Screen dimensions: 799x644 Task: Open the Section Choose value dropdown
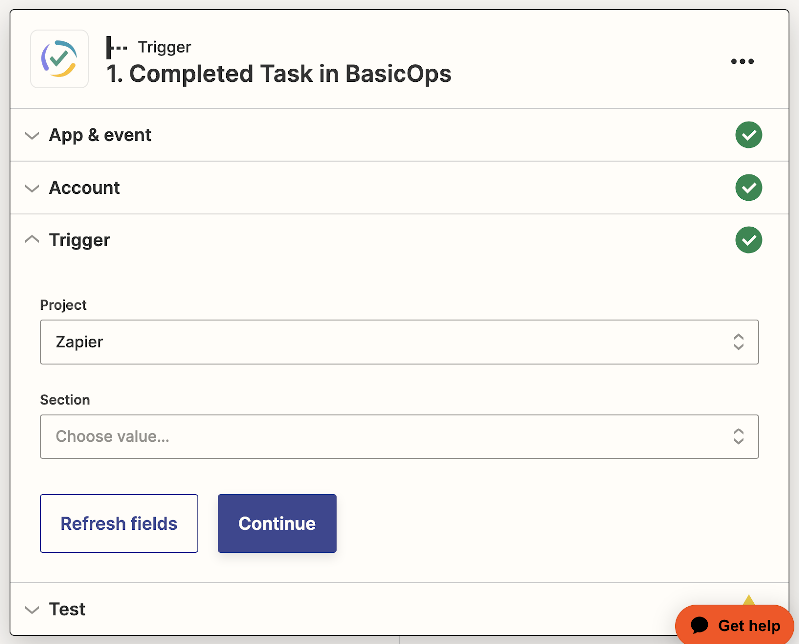(399, 436)
